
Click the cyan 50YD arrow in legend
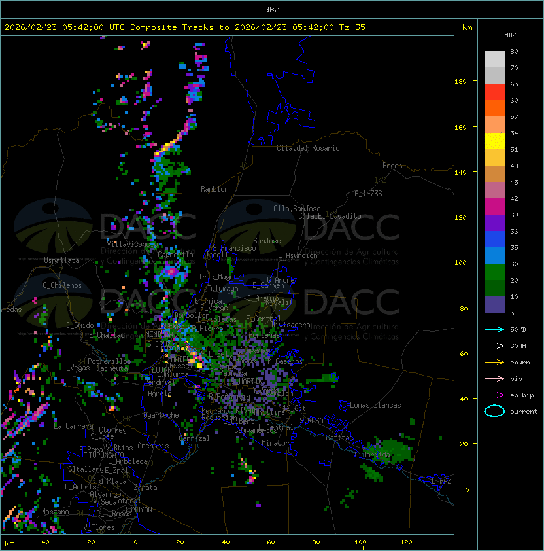(x=494, y=330)
